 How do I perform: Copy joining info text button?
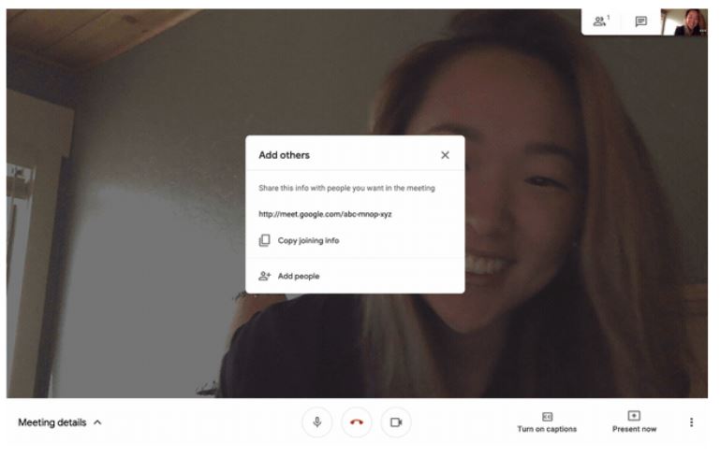coord(308,240)
